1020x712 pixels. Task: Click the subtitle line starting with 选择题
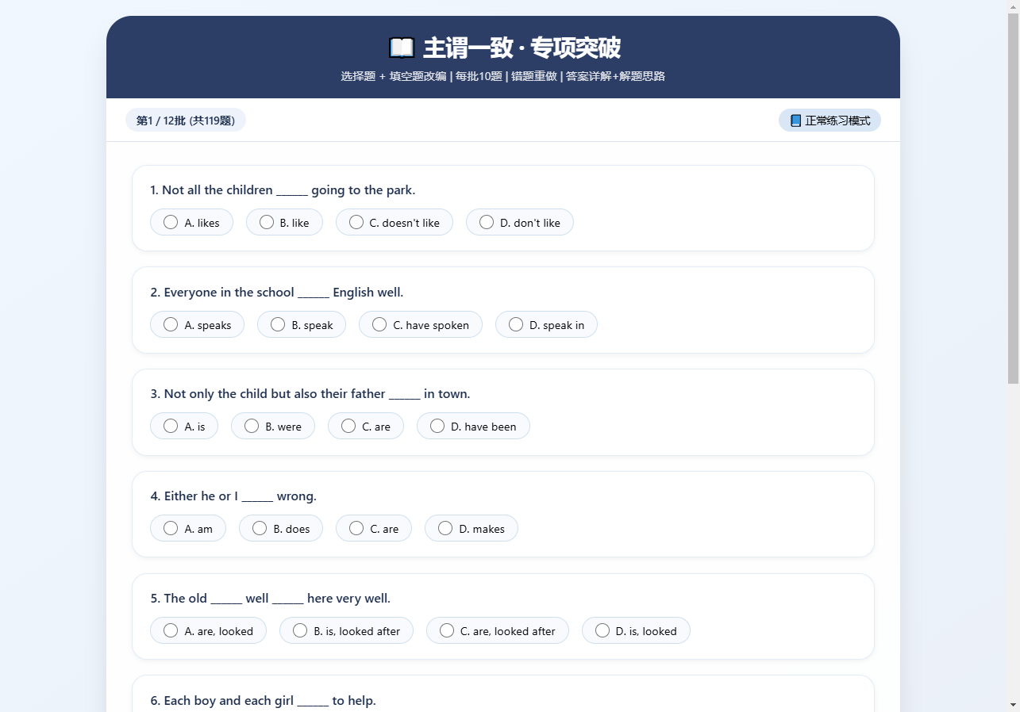pyautogui.click(x=503, y=77)
